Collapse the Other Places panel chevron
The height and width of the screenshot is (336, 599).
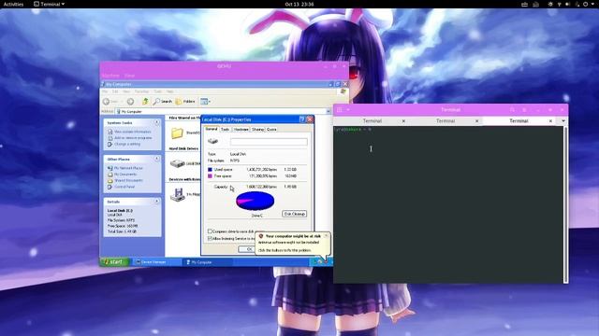(x=157, y=159)
